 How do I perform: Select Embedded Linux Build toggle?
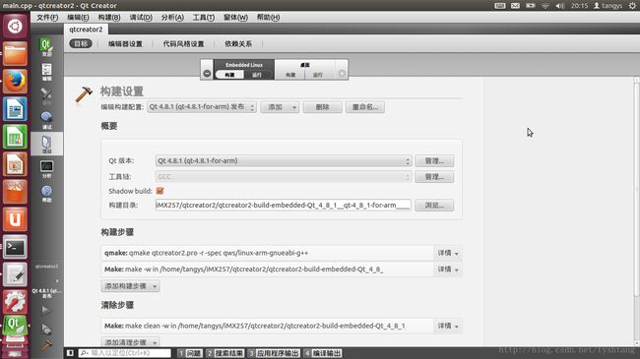(x=229, y=75)
